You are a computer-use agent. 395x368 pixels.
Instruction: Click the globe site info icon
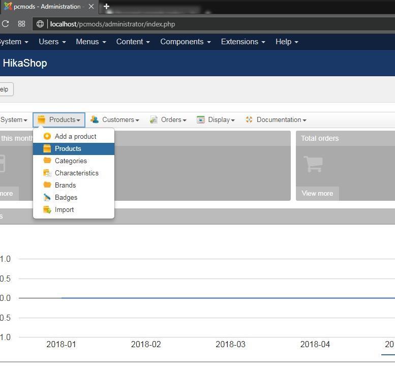[40, 24]
